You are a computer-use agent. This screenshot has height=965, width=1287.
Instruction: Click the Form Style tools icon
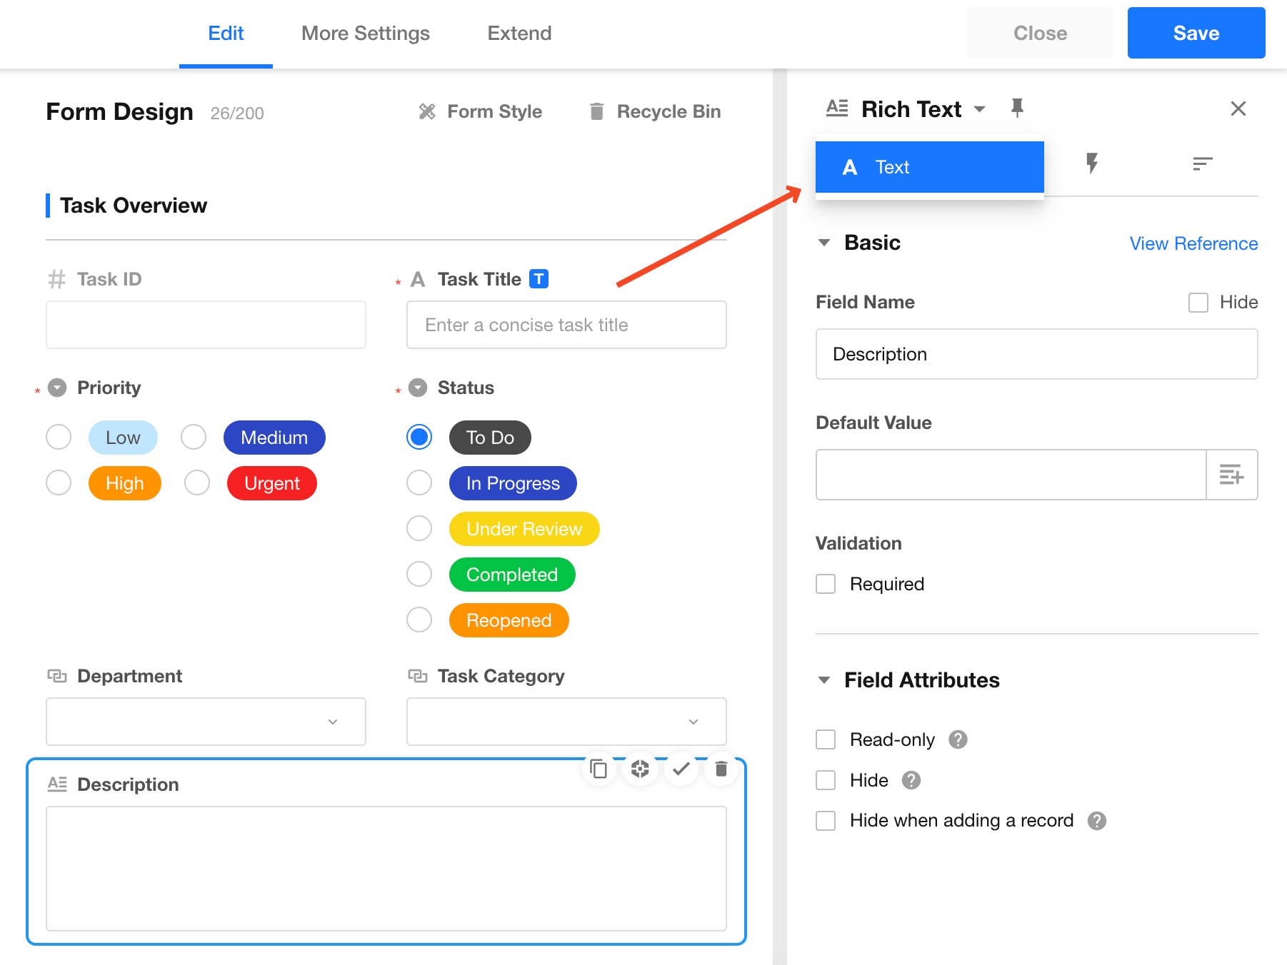click(427, 111)
